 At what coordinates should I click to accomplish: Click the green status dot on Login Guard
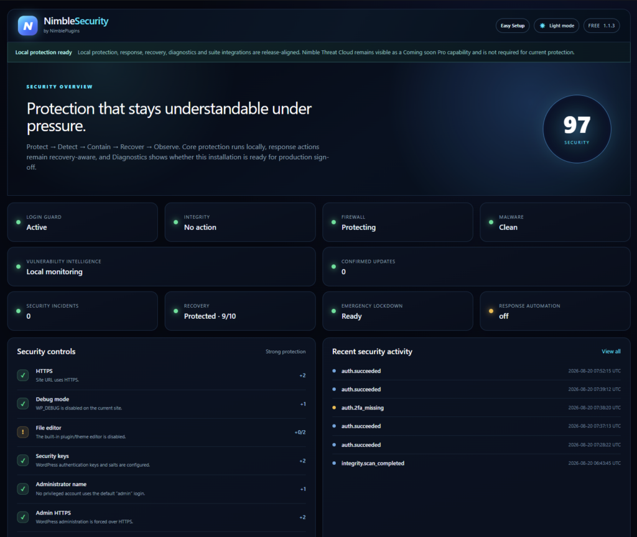18,222
